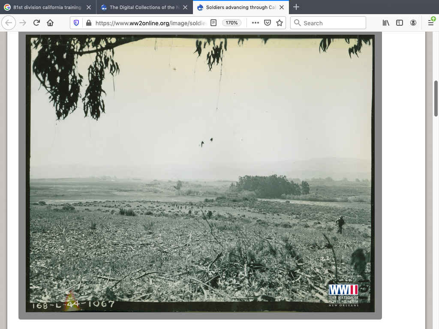439x329 pixels.
Task: Open the tracking protection shield icon
Action: 76,23
